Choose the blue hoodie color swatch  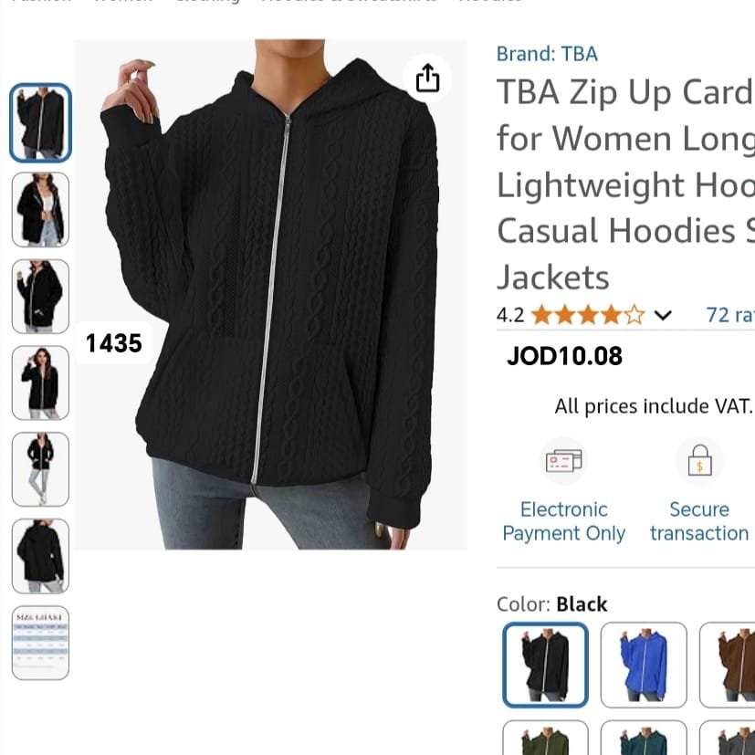click(x=644, y=665)
